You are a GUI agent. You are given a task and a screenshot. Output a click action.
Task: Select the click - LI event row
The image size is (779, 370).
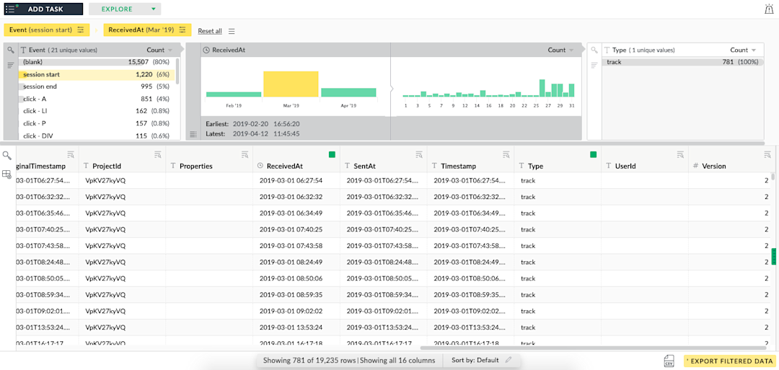pyautogui.click(x=97, y=111)
